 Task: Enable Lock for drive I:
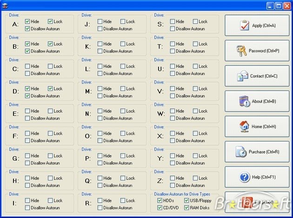click(50, 200)
